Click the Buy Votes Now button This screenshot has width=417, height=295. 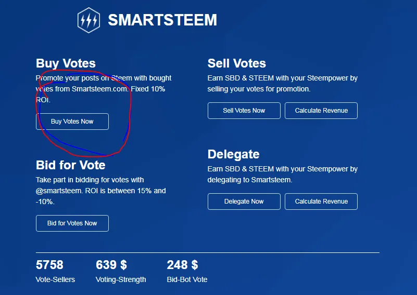(72, 122)
